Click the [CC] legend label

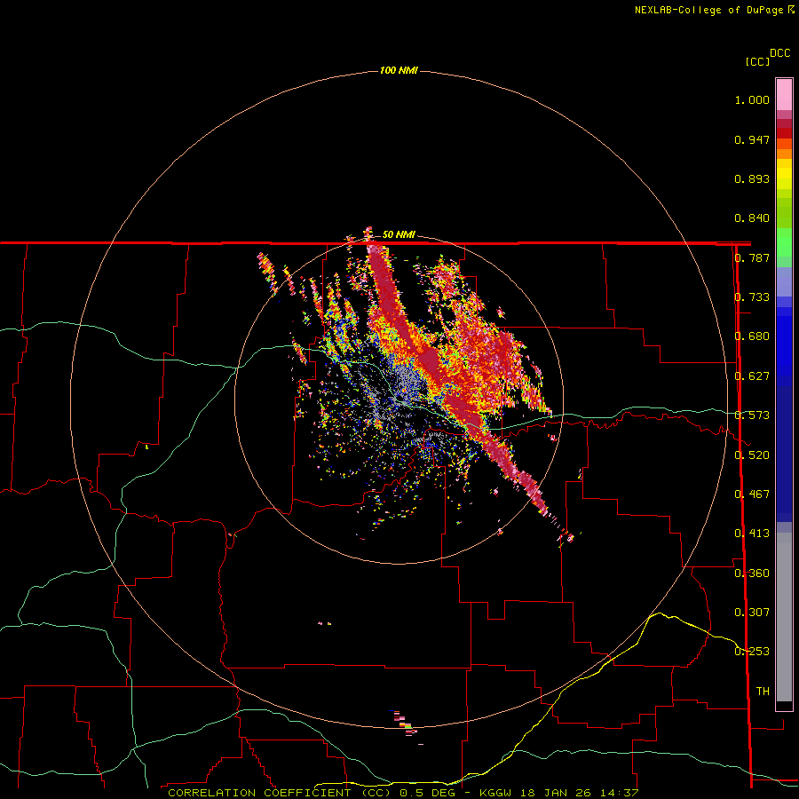757,61
